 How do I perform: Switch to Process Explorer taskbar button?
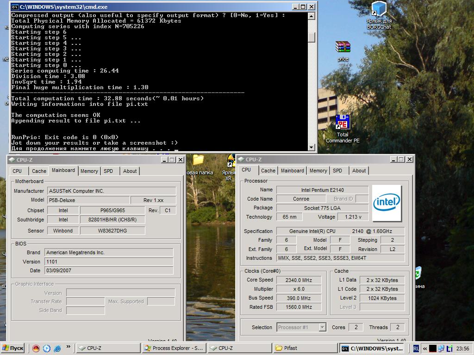tap(174, 348)
